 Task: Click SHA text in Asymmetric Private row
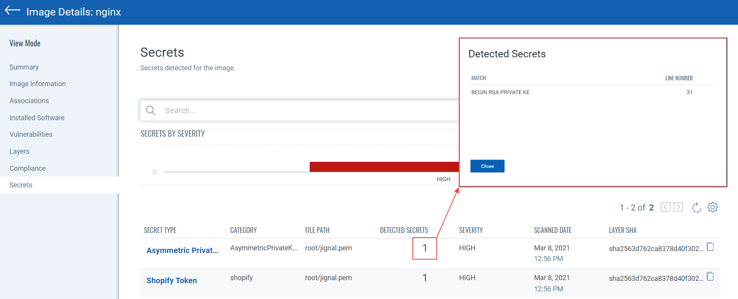[656, 249]
